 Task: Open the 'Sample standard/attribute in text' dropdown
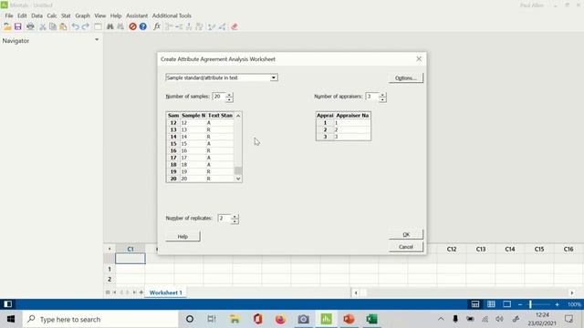point(222,77)
